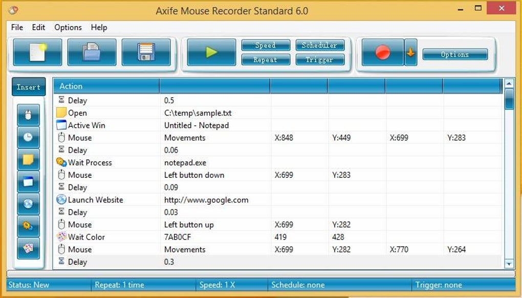This screenshot has width=522, height=298.
Task: Open an existing recording file
Action: pyautogui.click(x=92, y=52)
